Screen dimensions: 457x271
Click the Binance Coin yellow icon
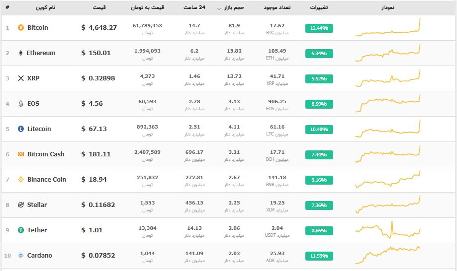click(x=21, y=180)
